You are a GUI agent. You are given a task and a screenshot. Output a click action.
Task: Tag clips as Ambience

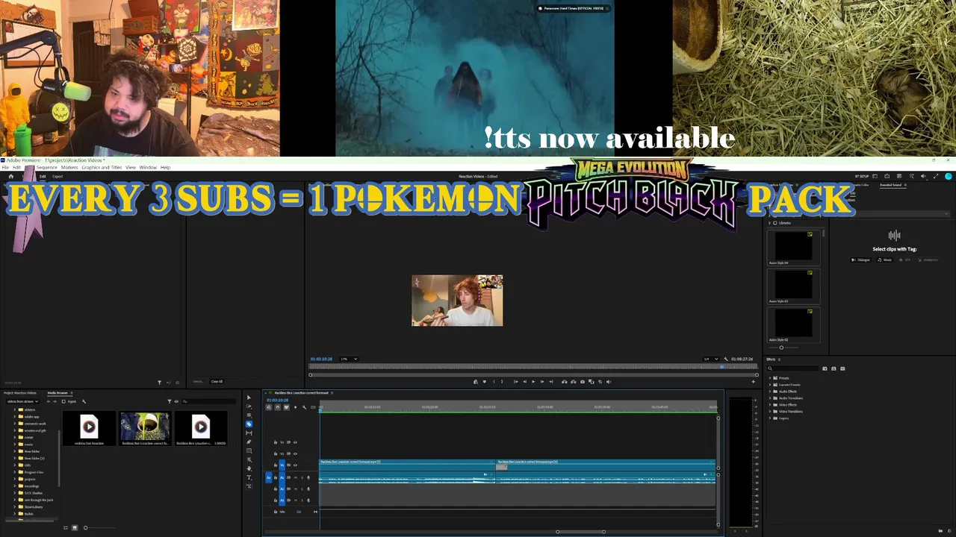point(928,260)
